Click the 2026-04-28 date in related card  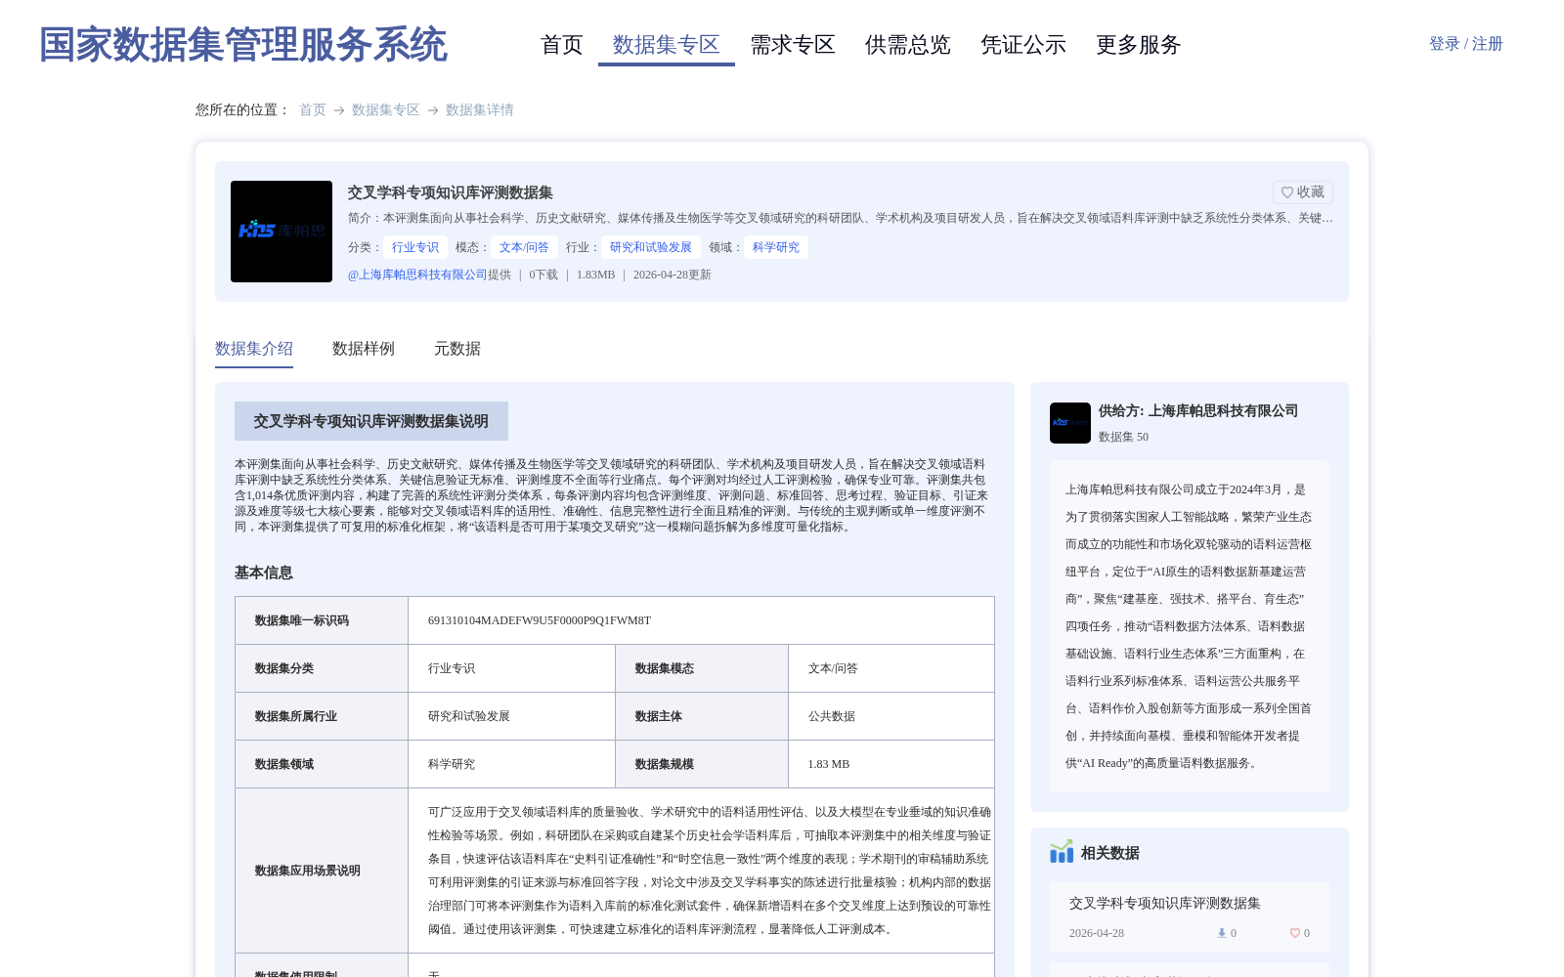point(1097,933)
